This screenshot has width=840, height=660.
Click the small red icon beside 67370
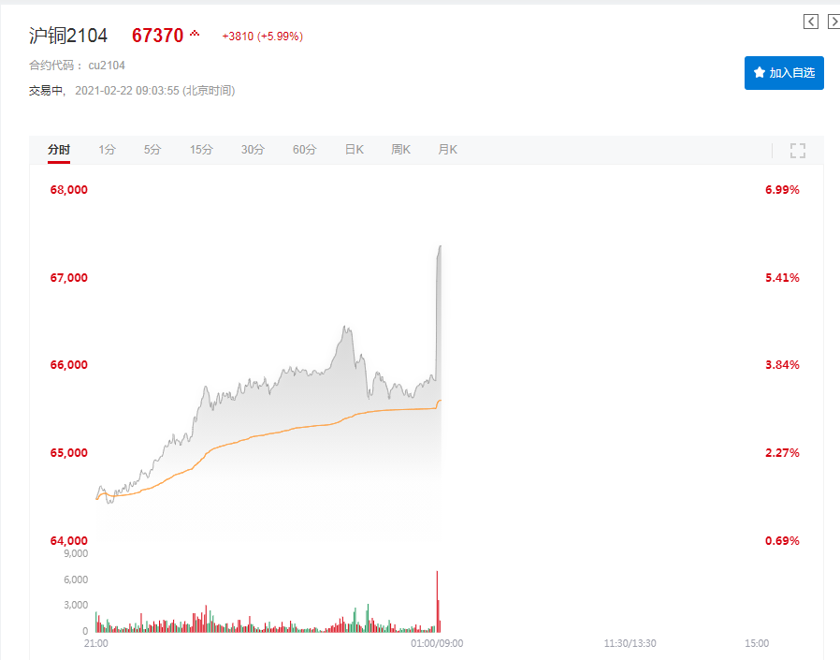pos(195,34)
